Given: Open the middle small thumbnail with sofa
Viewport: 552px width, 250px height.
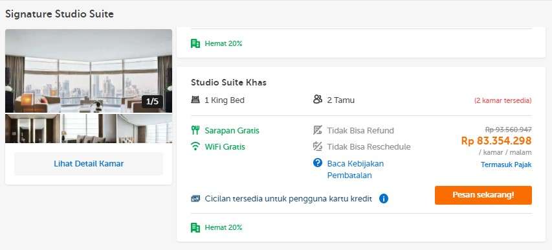Looking at the screenshot, I should pyautogui.click(x=89, y=128).
